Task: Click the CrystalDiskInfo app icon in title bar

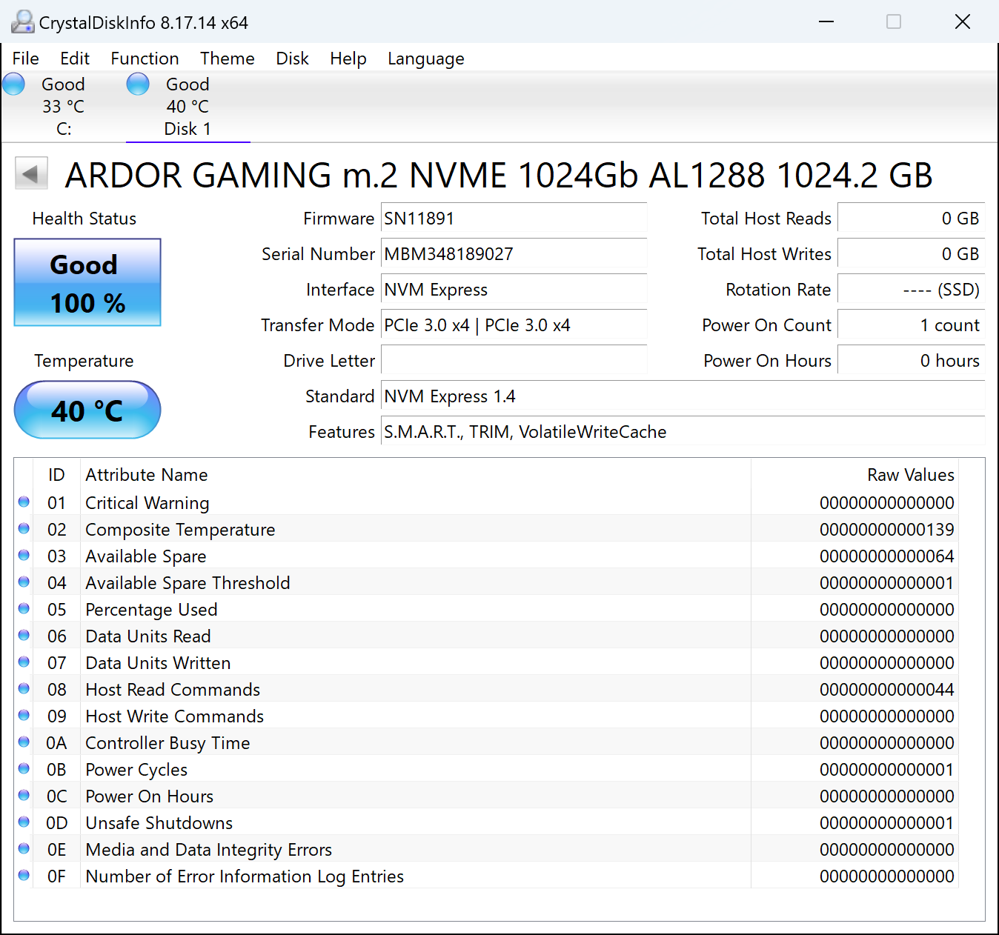Action: (22, 22)
